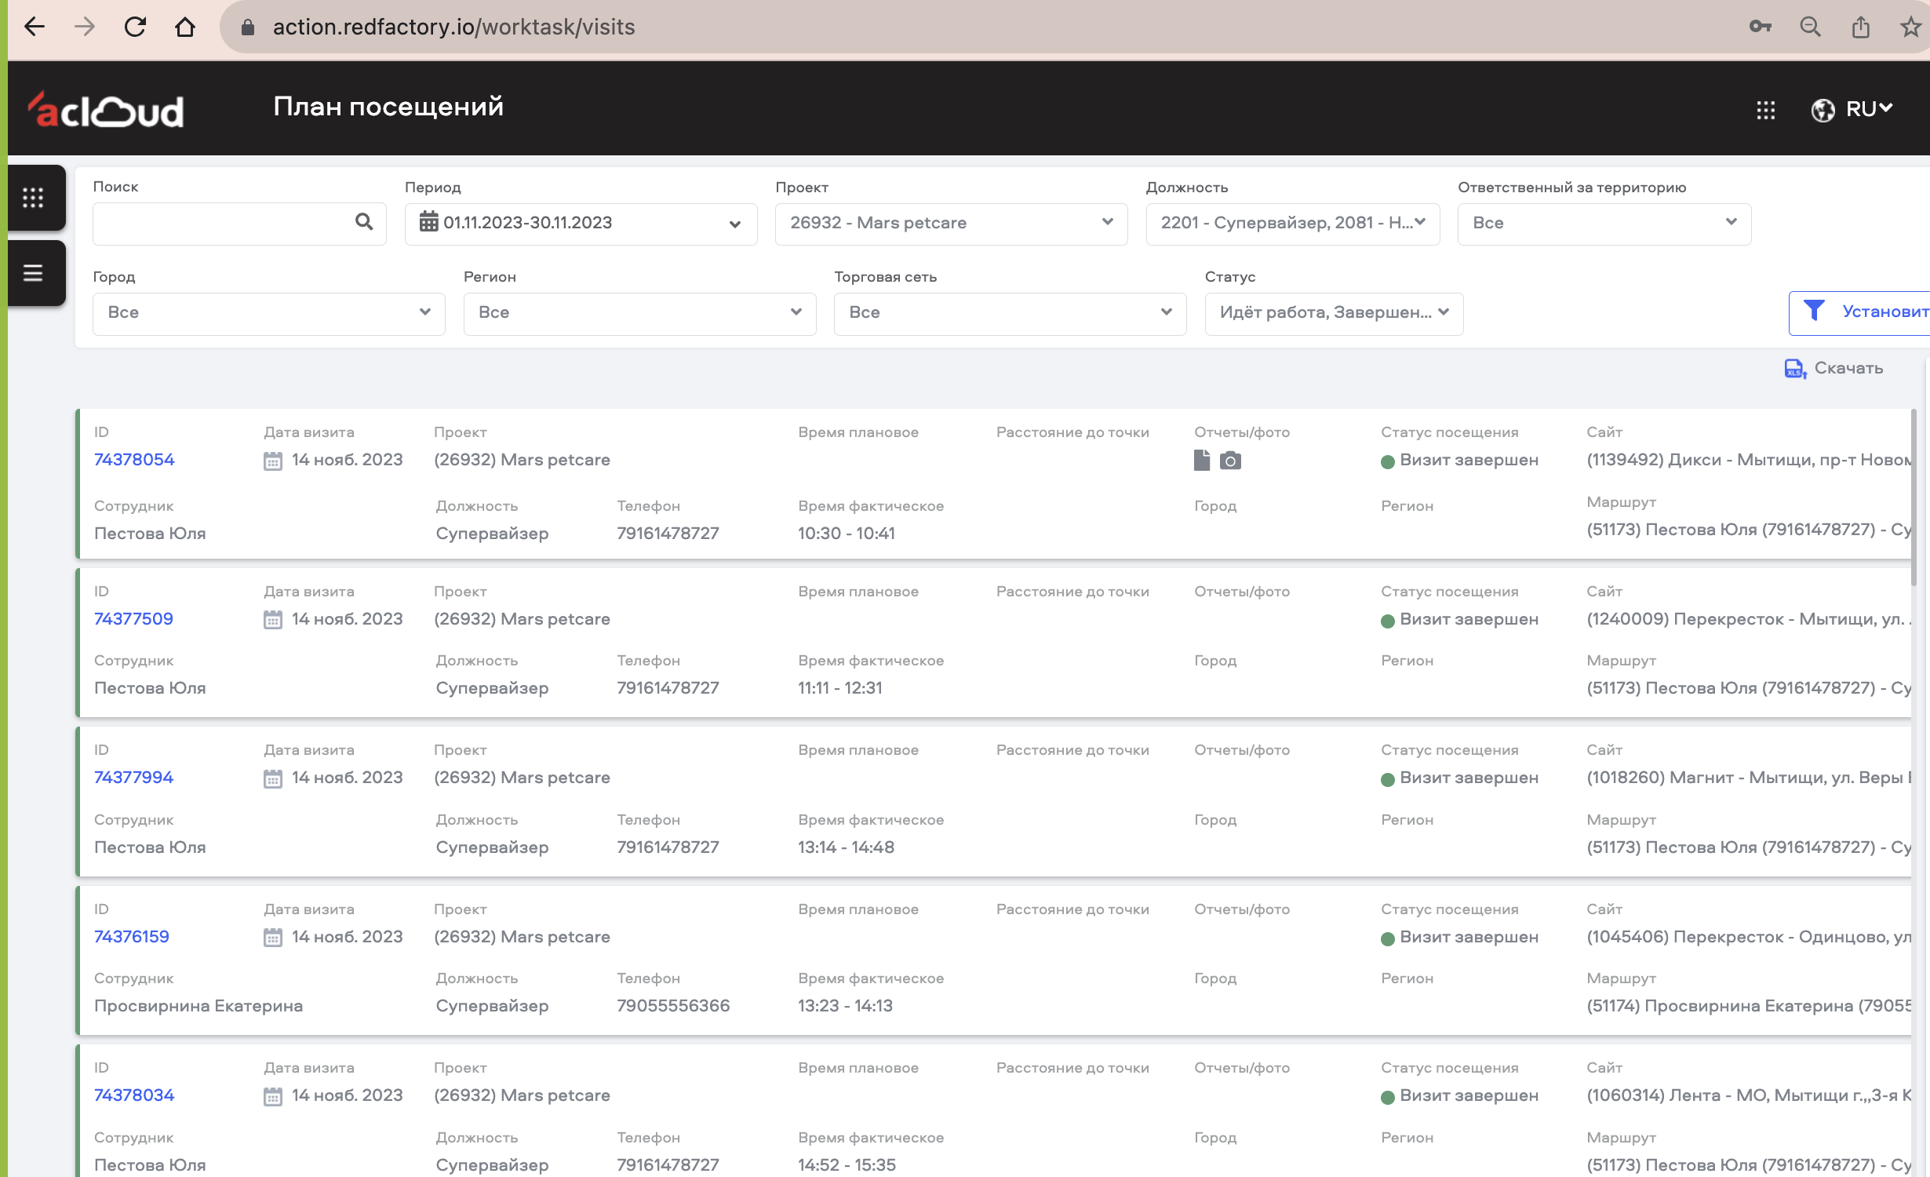The width and height of the screenshot is (1930, 1177).
Task: Click time text 11:11 - 12:31
Action: tap(840, 688)
